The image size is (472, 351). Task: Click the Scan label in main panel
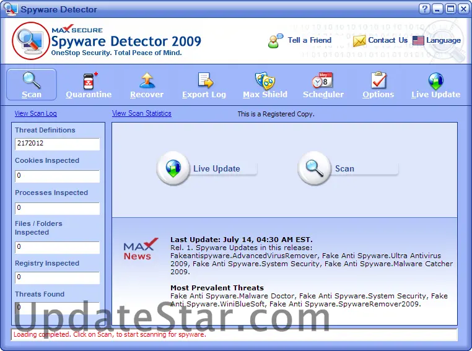pos(344,169)
